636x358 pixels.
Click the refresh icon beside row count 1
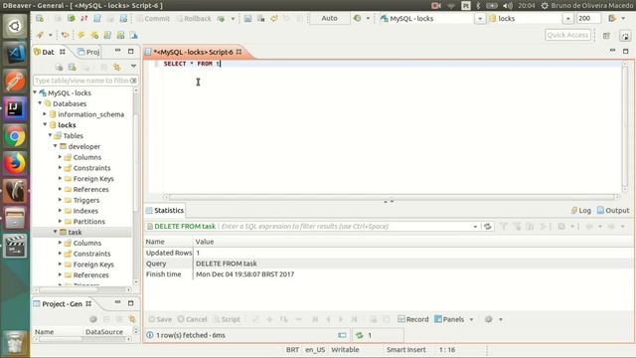click(x=360, y=335)
